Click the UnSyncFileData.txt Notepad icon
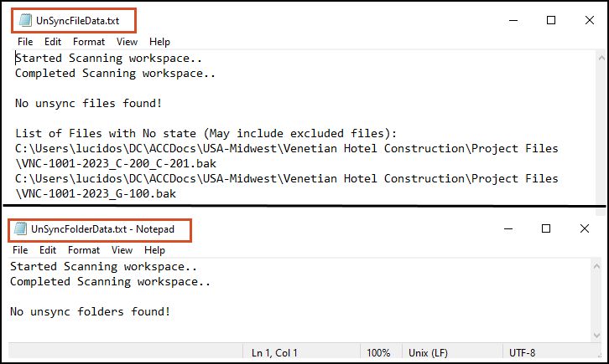 point(25,20)
